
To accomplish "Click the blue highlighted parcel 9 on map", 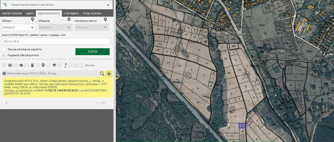I will point(242,126).
